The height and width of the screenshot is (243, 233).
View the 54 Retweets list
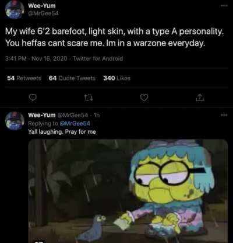24,78
